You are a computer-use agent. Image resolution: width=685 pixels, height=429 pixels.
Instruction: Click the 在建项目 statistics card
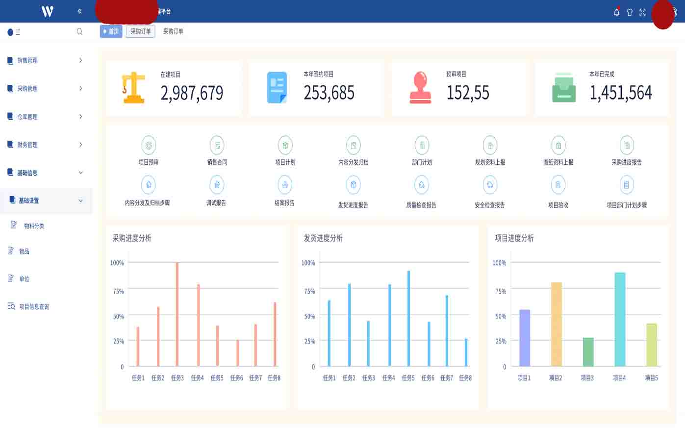point(174,88)
